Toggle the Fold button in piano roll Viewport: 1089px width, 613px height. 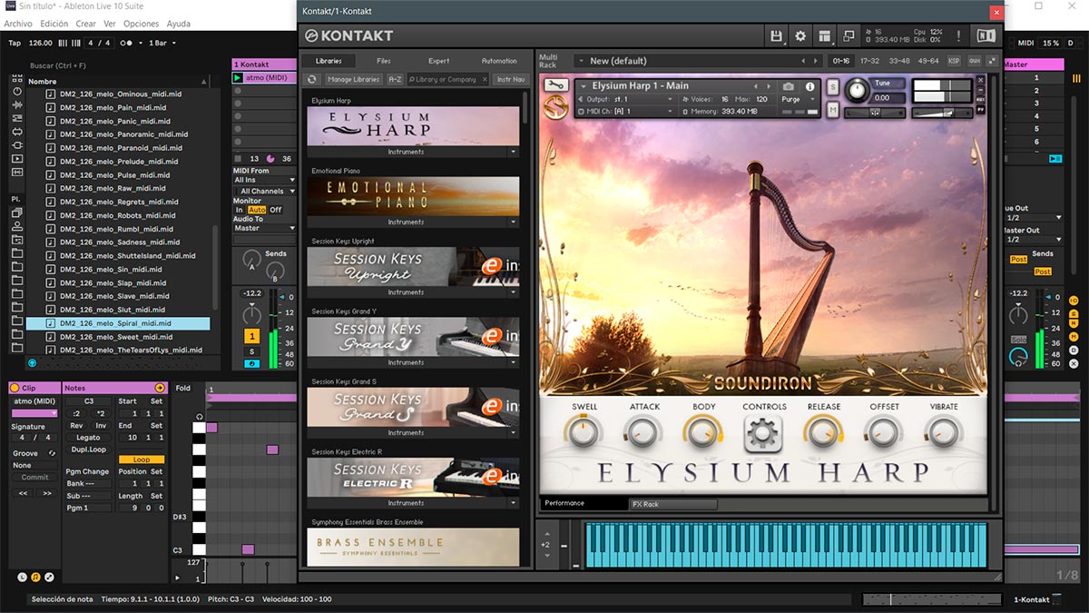click(183, 389)
